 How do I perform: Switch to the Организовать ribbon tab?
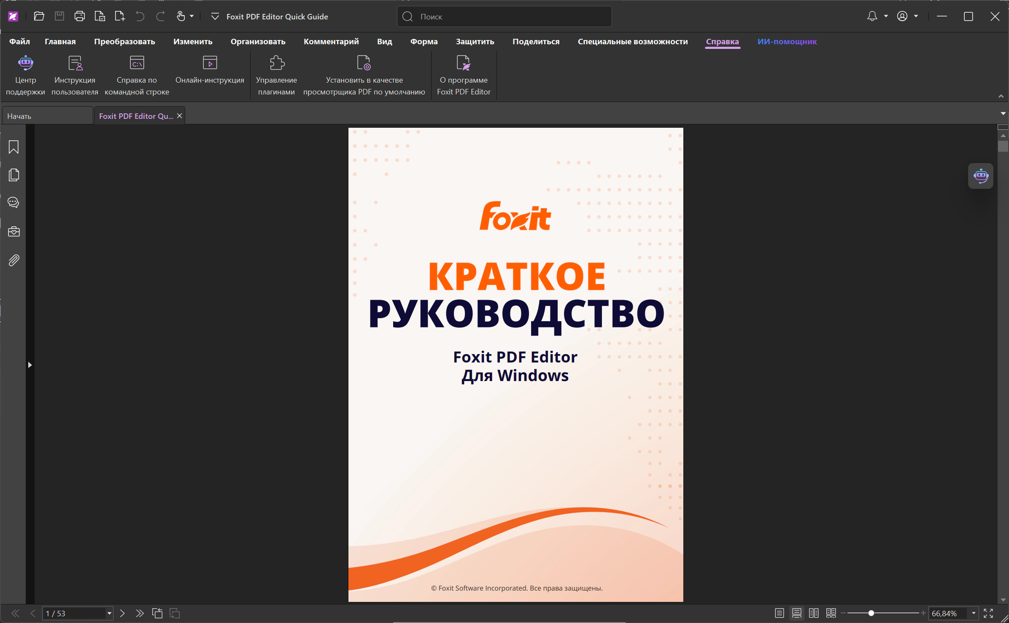(258, 41)
